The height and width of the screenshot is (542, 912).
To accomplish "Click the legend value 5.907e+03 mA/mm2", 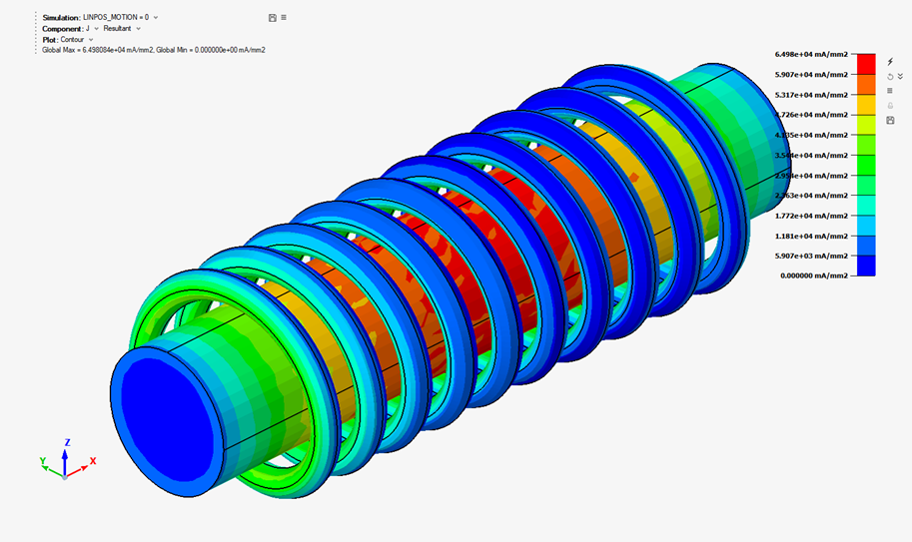I will coord(811,256).
